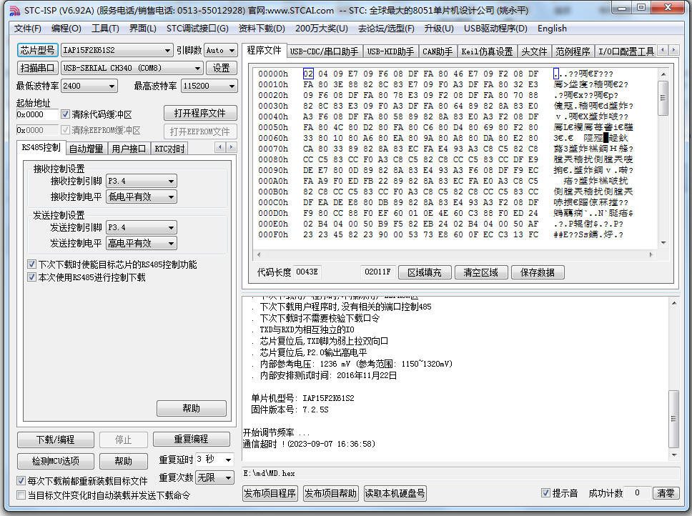Image resolution: width=692 pixels, height=516 pixels.
Task: Switch to Keil仿真设置 tab
Action: point(487,51)
